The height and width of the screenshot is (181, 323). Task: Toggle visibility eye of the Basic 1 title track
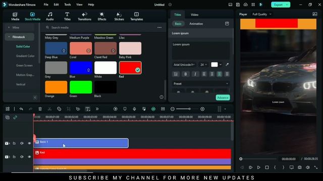29,143
